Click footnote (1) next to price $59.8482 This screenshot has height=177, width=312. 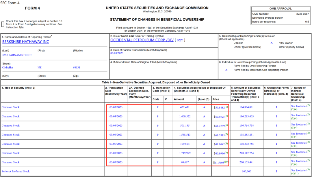coord(226,107)
